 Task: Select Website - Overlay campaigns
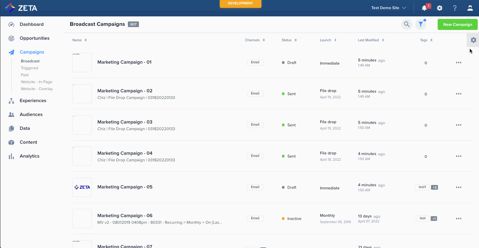pyautogui.click(x=37, y=89)
